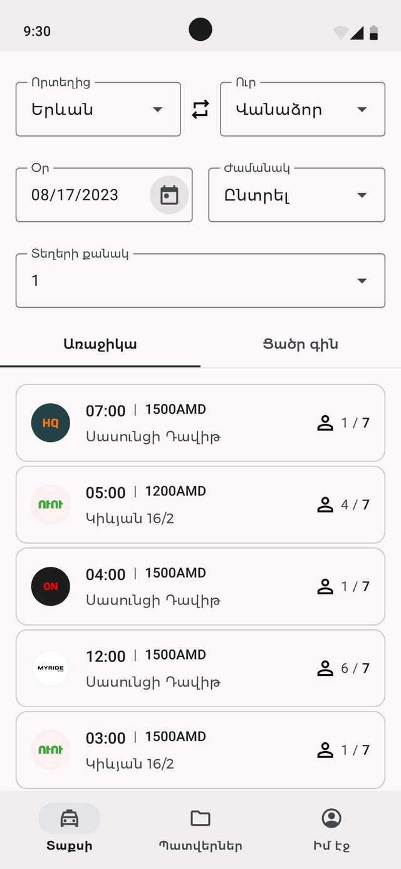Open the 12:00 ride card with 6 / 7 seats

pyautogui.click(x=200, y=668)
